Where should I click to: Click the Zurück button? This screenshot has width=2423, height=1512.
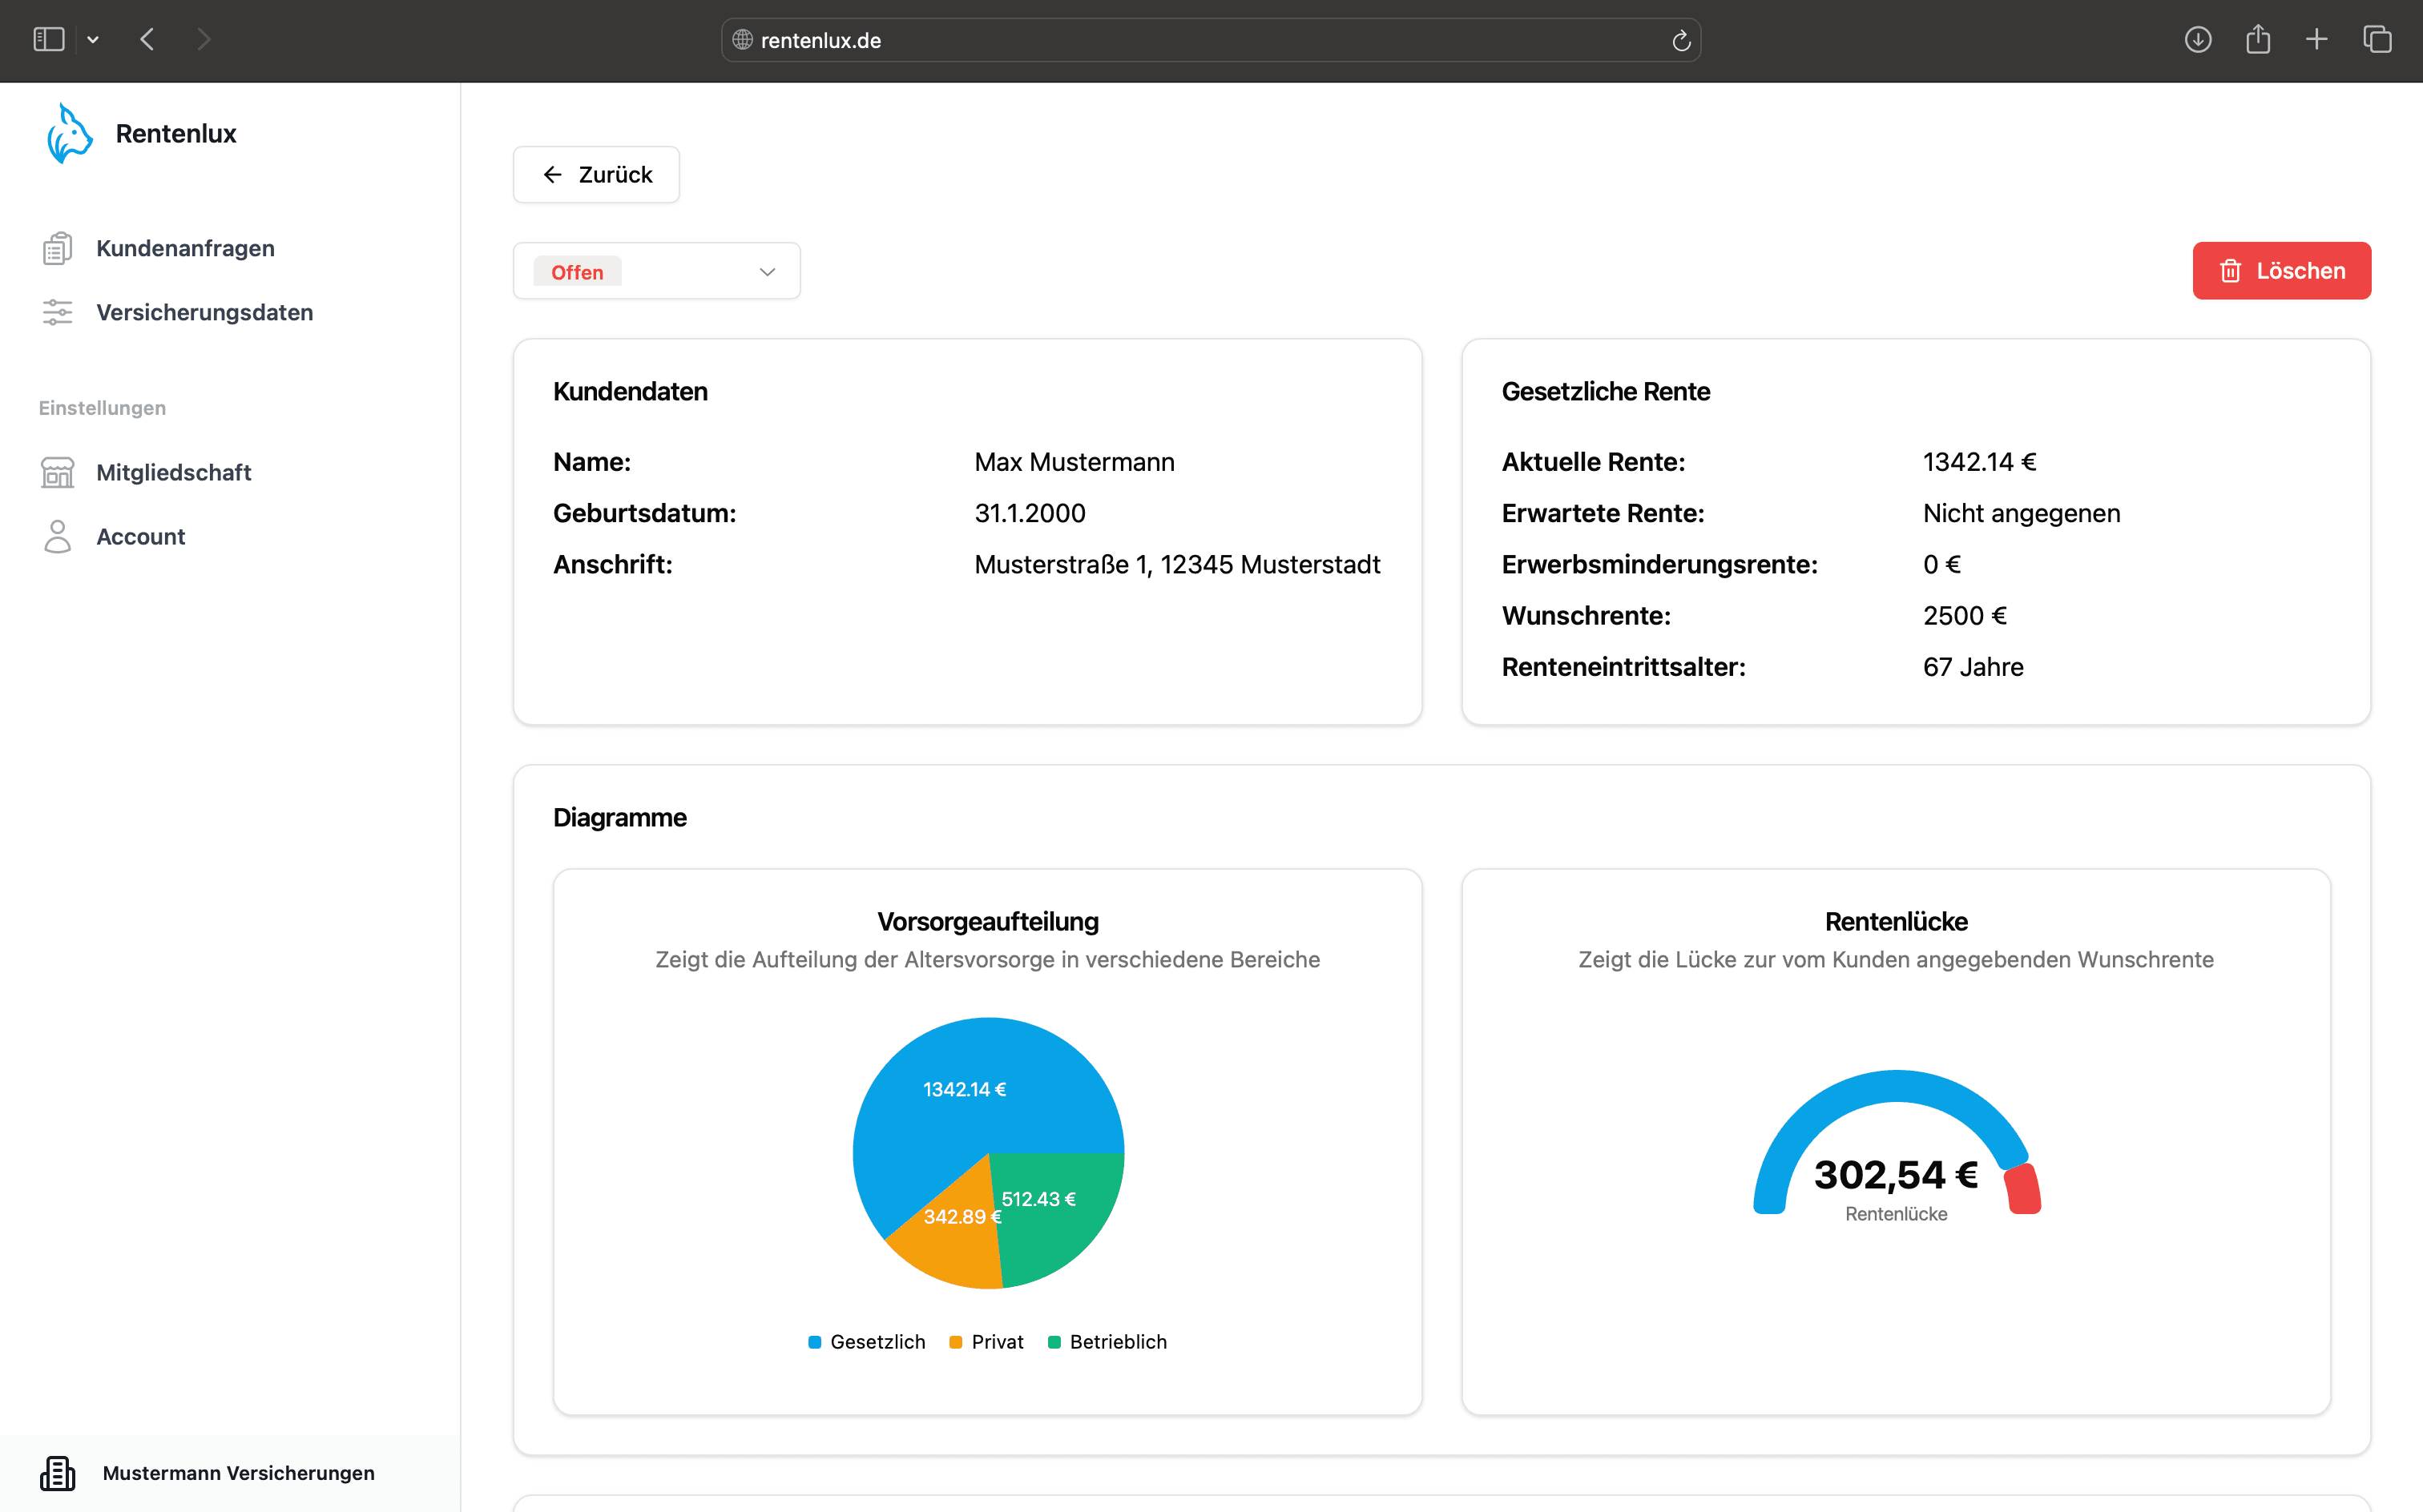pyautogui.click(x=595, y=174)
